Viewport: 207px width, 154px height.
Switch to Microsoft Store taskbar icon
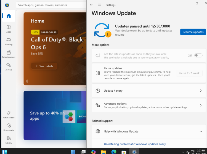coord(124,152)
